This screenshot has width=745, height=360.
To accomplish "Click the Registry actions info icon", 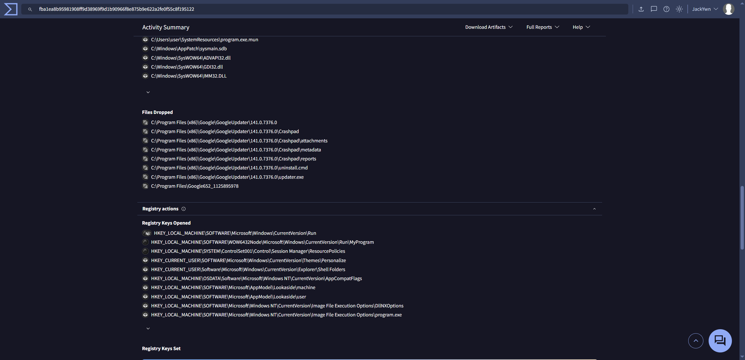I will 183,209.
